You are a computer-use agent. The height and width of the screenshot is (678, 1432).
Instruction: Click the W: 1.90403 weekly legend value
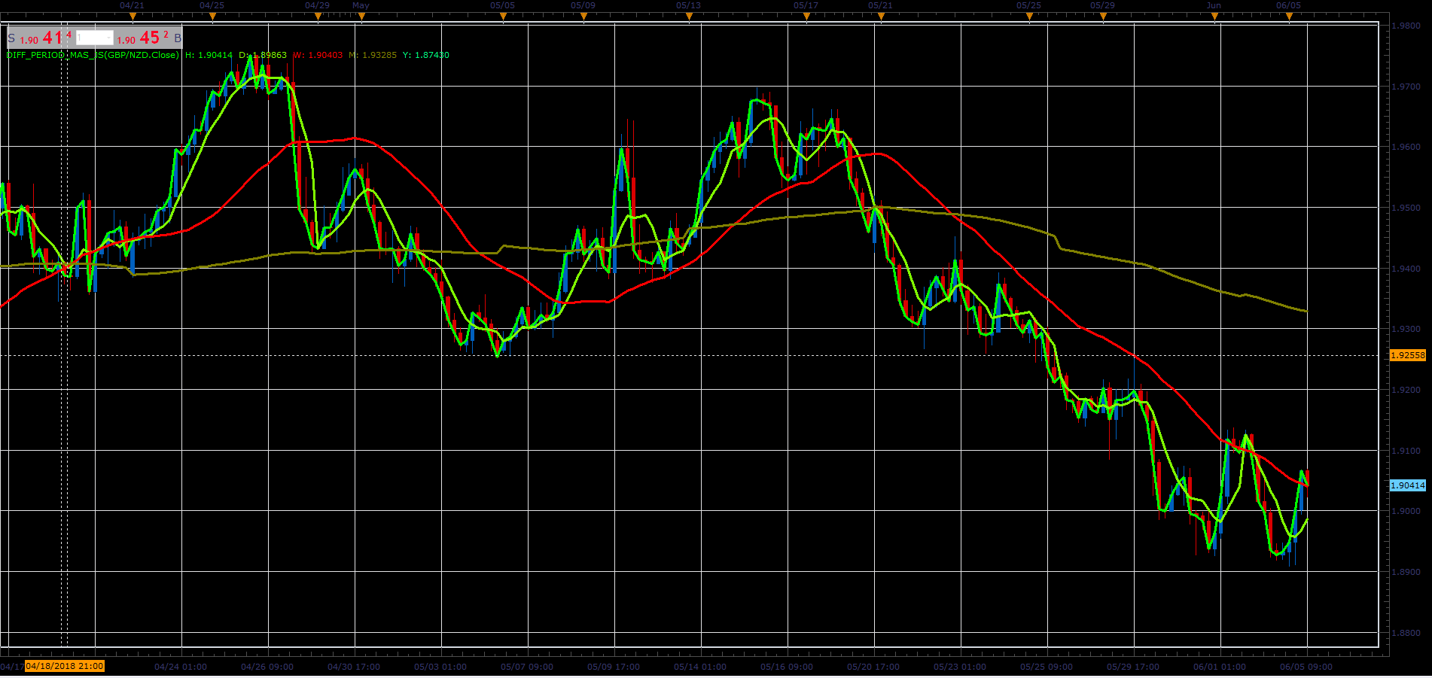[x=318, y=55]
